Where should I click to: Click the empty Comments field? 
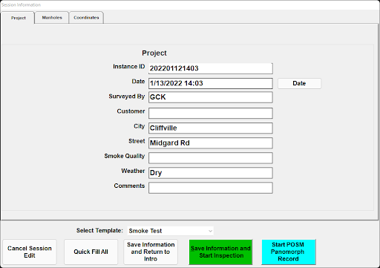tap(211, 188)
